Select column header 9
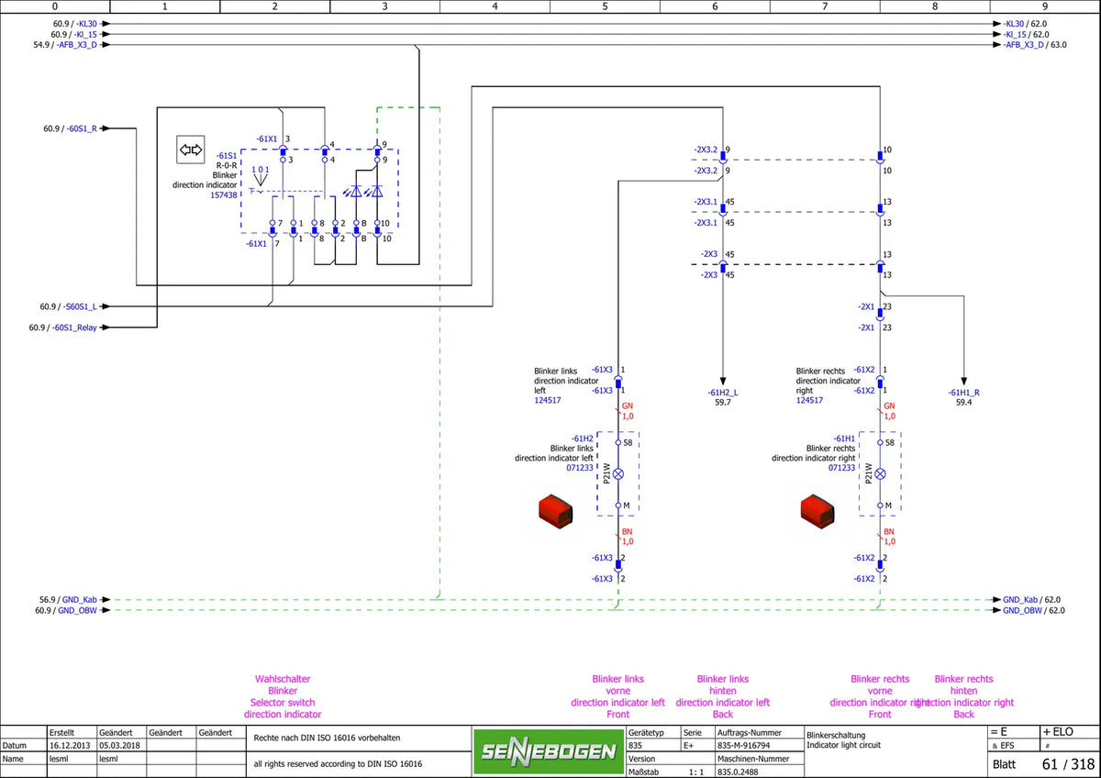This screenshot has width=1101, height=778. 1045,6
